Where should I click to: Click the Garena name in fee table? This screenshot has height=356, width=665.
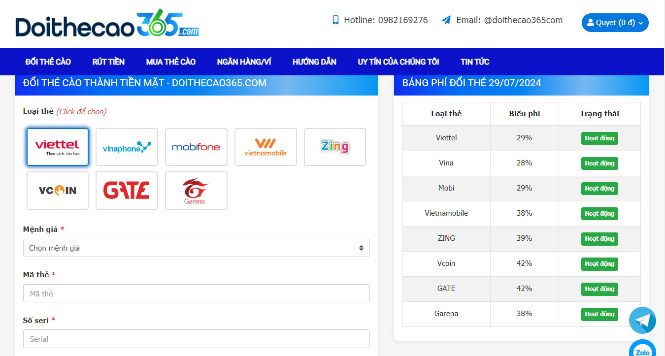446,314
